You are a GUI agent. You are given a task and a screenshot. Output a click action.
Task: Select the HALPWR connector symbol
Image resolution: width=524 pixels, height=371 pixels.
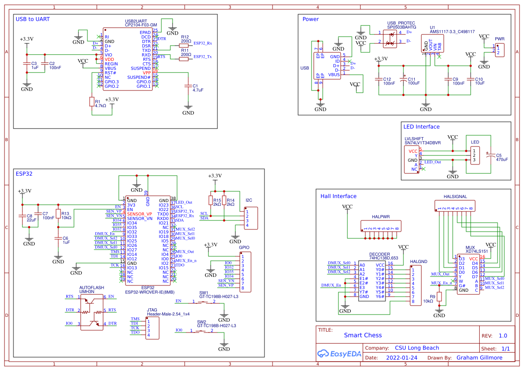381,226
